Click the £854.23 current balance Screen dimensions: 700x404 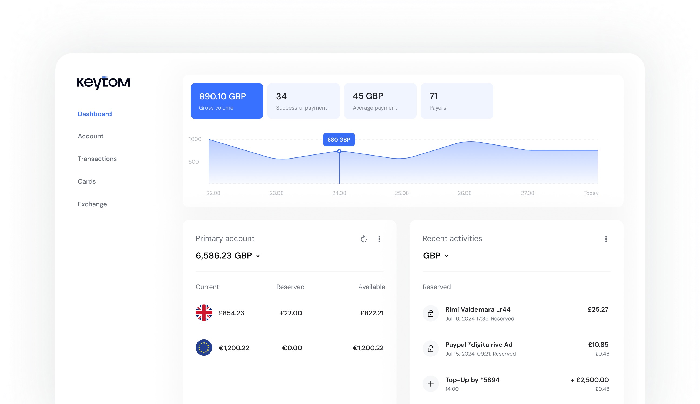231,313
